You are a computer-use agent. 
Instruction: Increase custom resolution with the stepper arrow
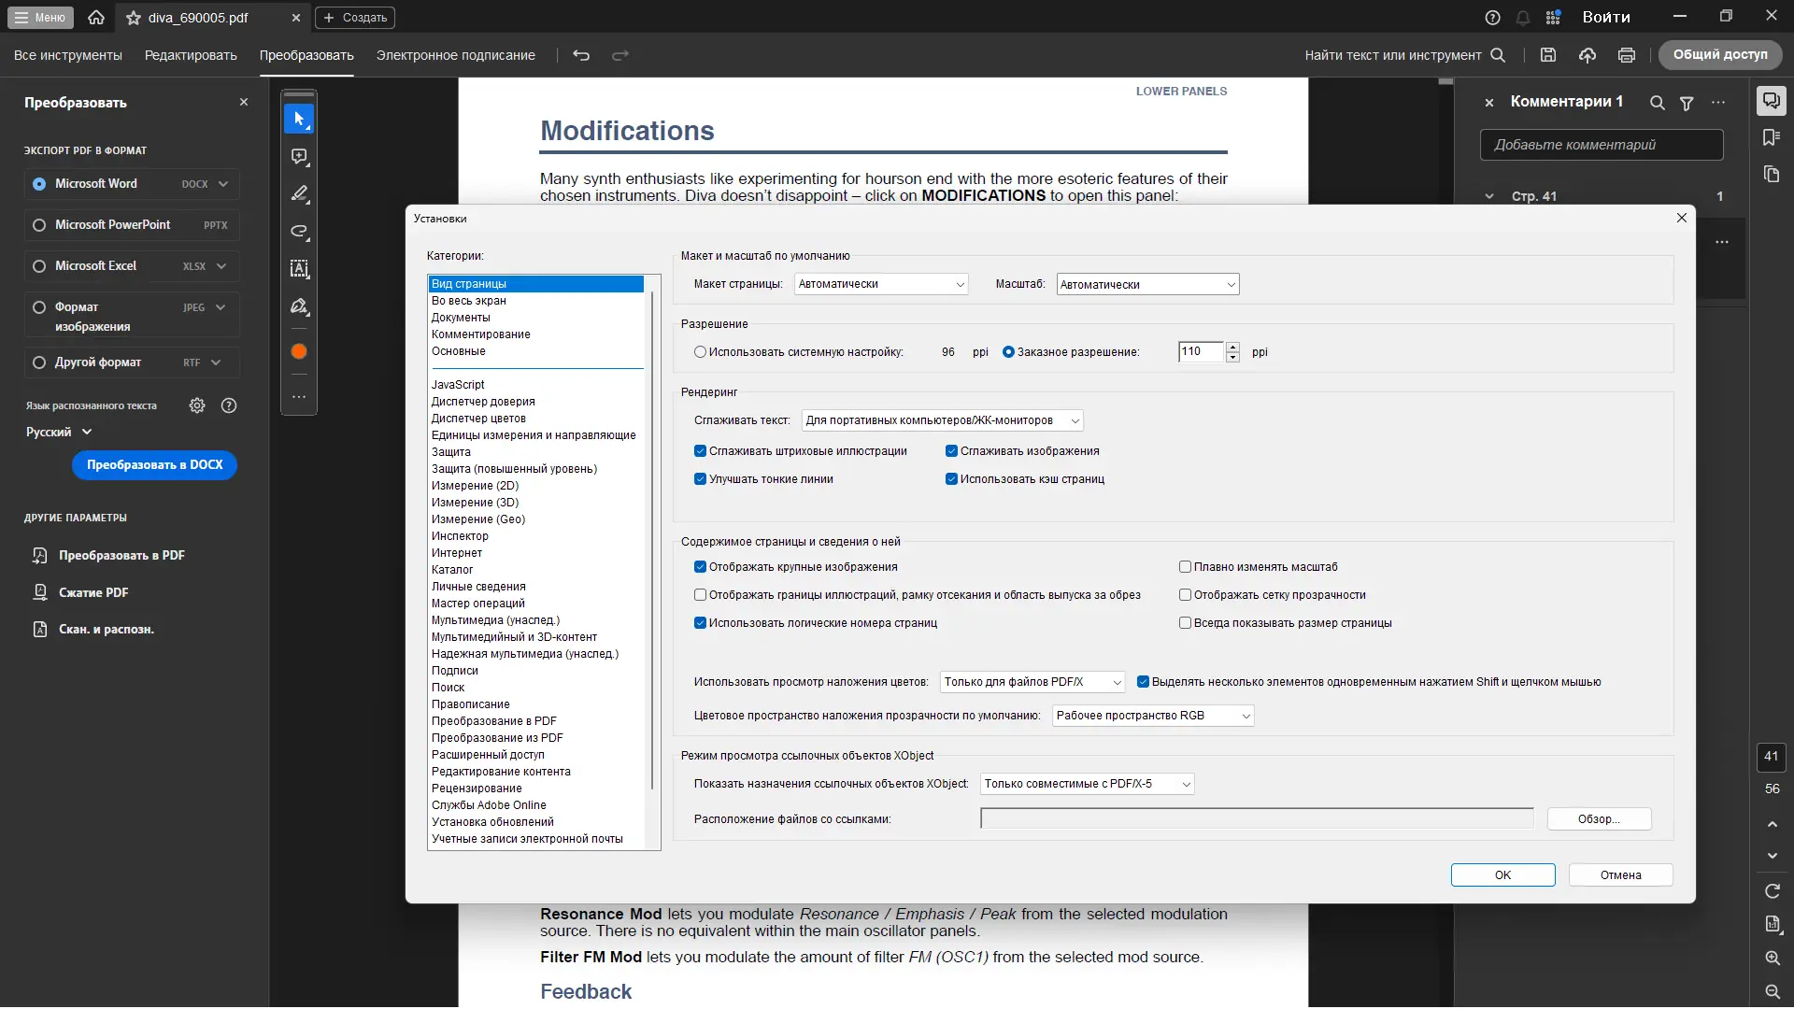pyautogui.click(x=1232, y=347)
